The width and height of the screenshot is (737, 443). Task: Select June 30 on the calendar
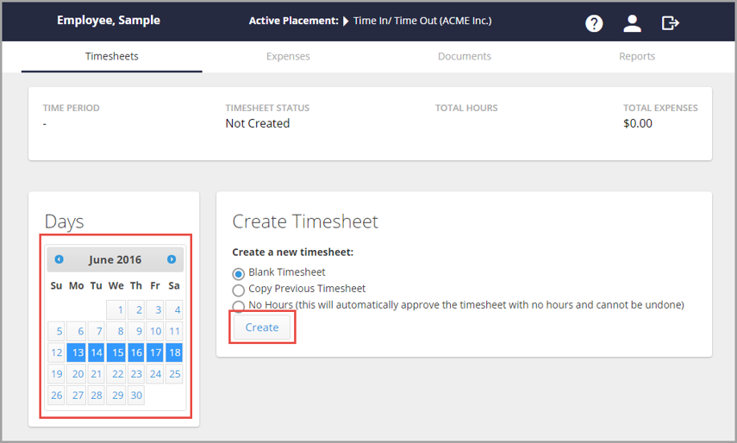[x=136, y=395]
